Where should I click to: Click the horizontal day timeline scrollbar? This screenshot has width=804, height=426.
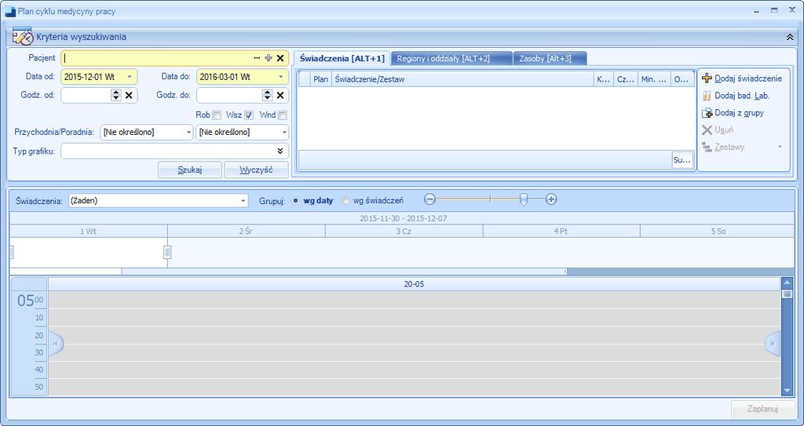(344, 271)
